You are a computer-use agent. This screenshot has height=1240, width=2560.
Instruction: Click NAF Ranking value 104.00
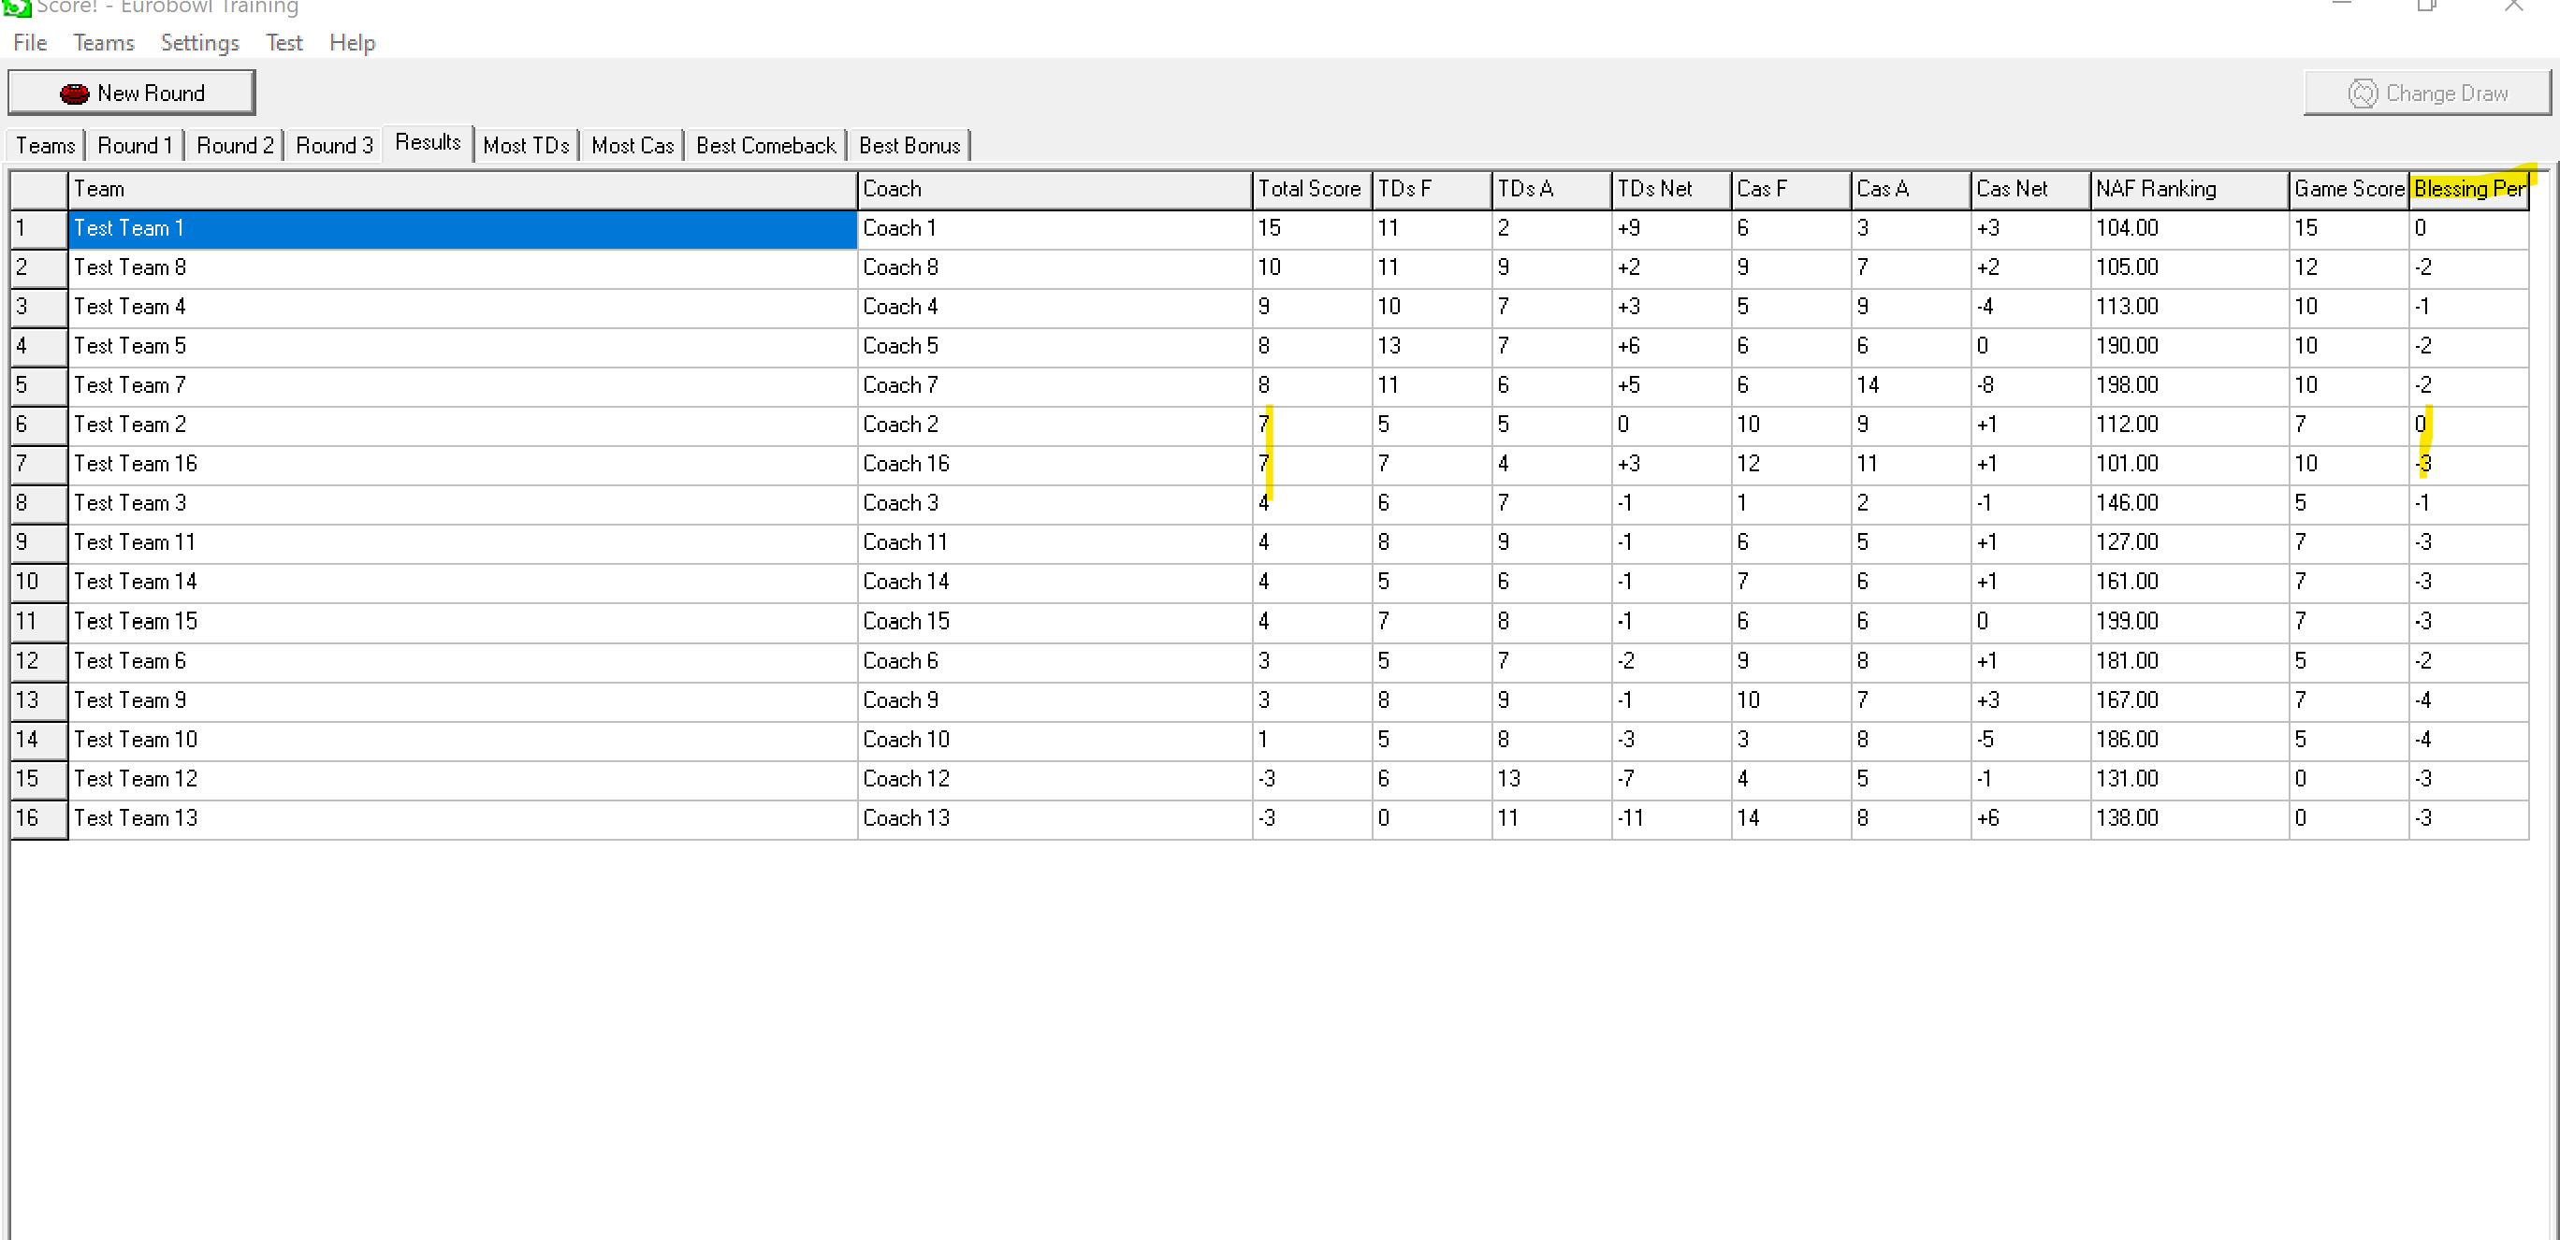pos(2189,228)
